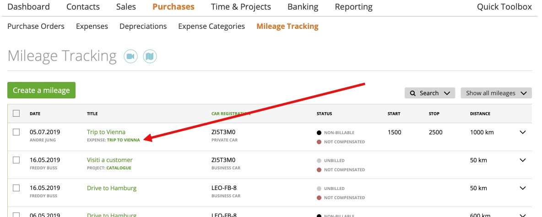
Task: Toggle the select-all checkbox in table header
Action: tap(16, 114)
